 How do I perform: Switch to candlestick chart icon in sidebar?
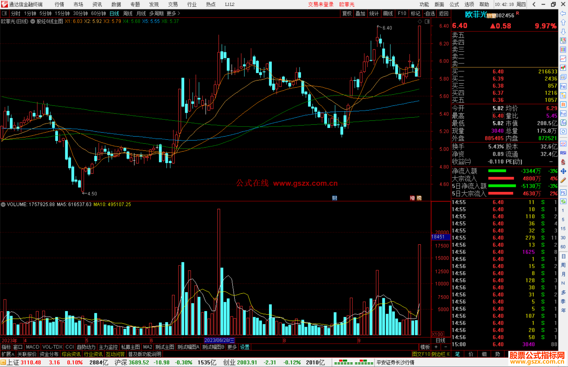coord(563,68)
